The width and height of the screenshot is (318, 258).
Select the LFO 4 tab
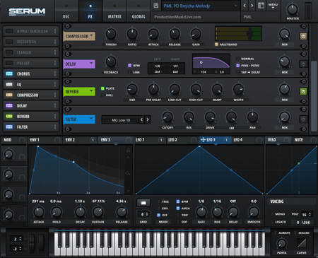[x=248, y=140]
